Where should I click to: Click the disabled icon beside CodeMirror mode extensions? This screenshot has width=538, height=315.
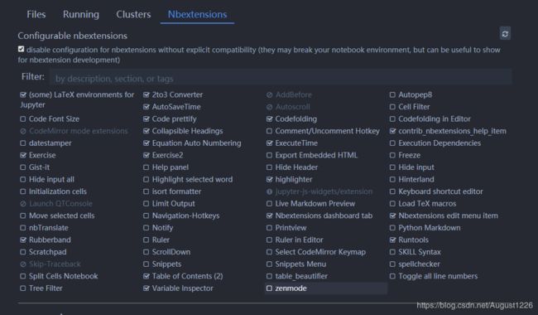coord(23,131)
